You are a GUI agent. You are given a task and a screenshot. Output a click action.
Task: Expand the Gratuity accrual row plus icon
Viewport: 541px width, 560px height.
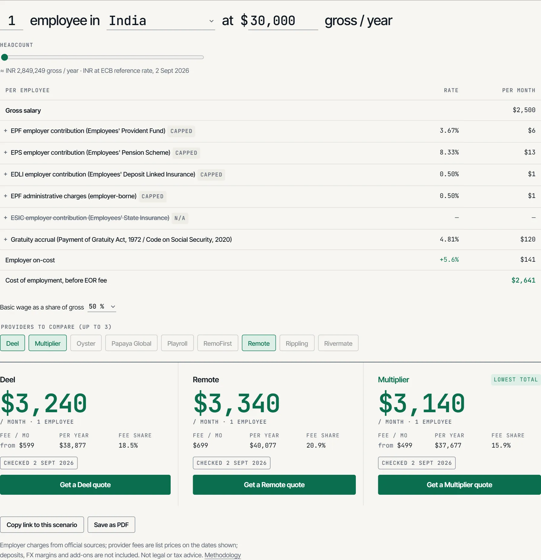click(x=5, y=240)
